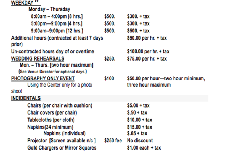
Task: Click the $500. + tax price
Action: pyautogui.click(x=138, y=31)
